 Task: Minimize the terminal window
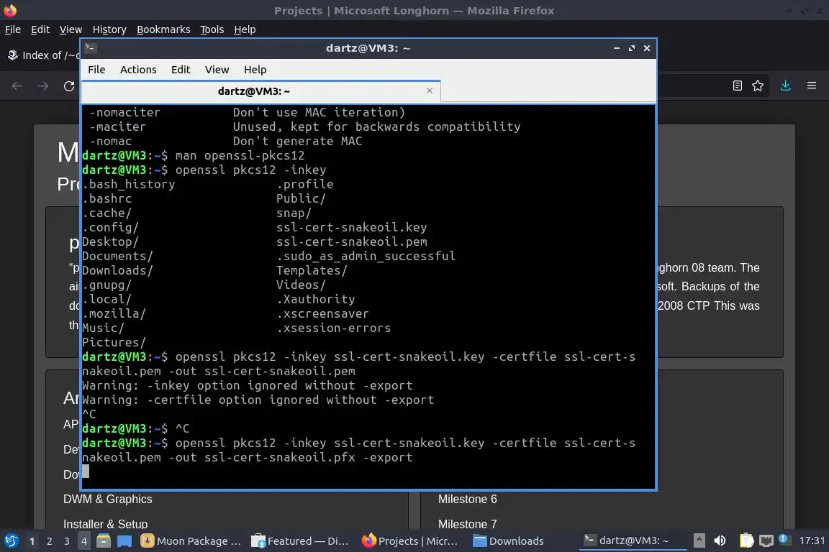617,48
